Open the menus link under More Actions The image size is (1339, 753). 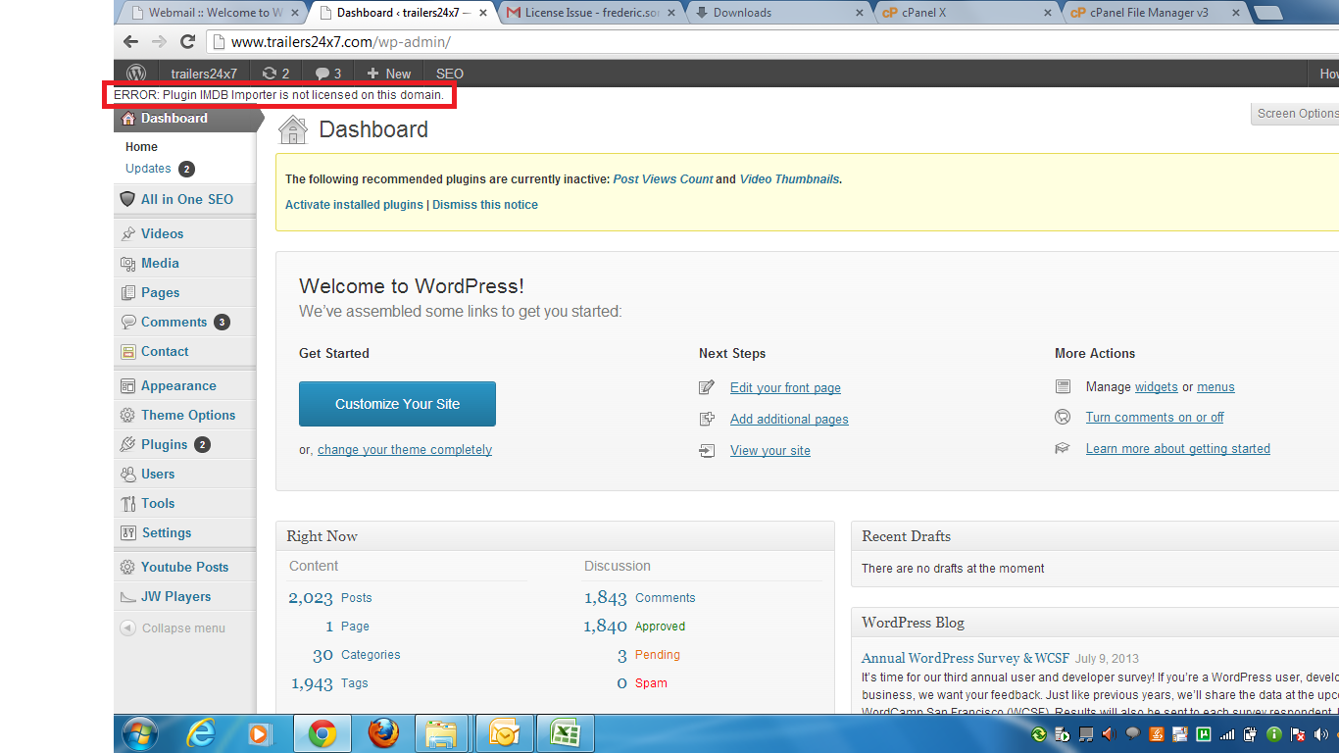pyautogui.click(x=1215, y=387)
